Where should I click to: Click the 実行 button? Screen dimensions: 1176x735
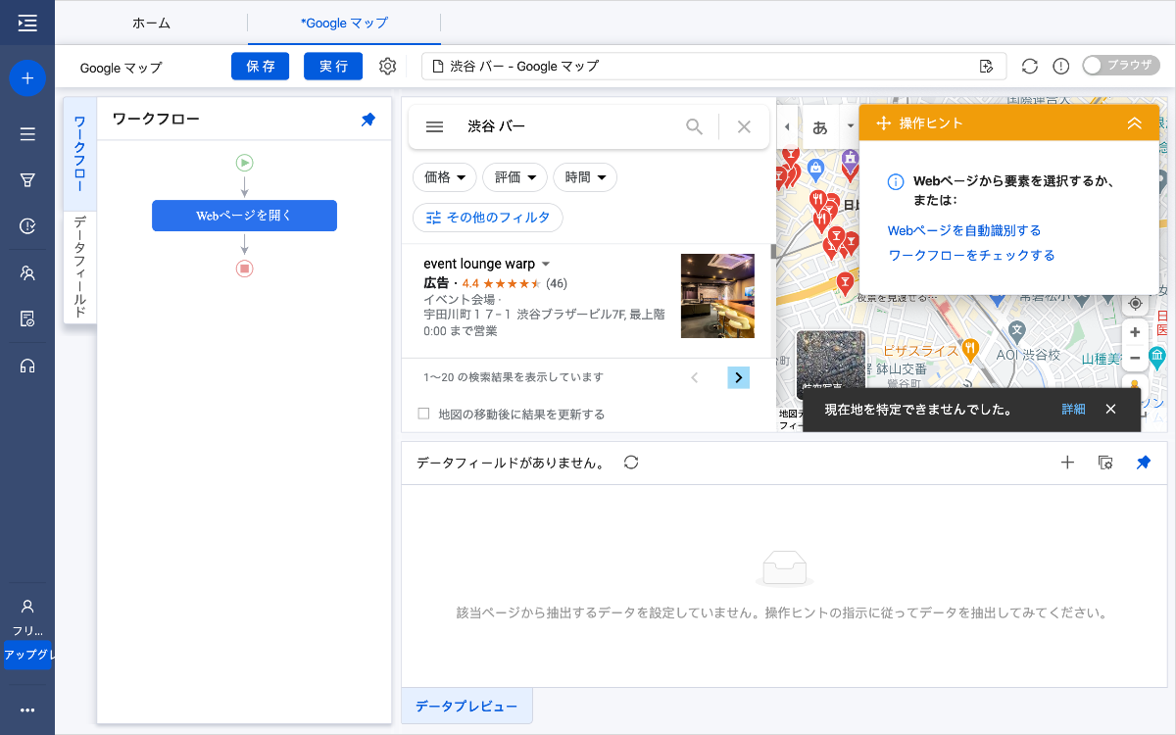pyautogui.click(x=333, y=67)
